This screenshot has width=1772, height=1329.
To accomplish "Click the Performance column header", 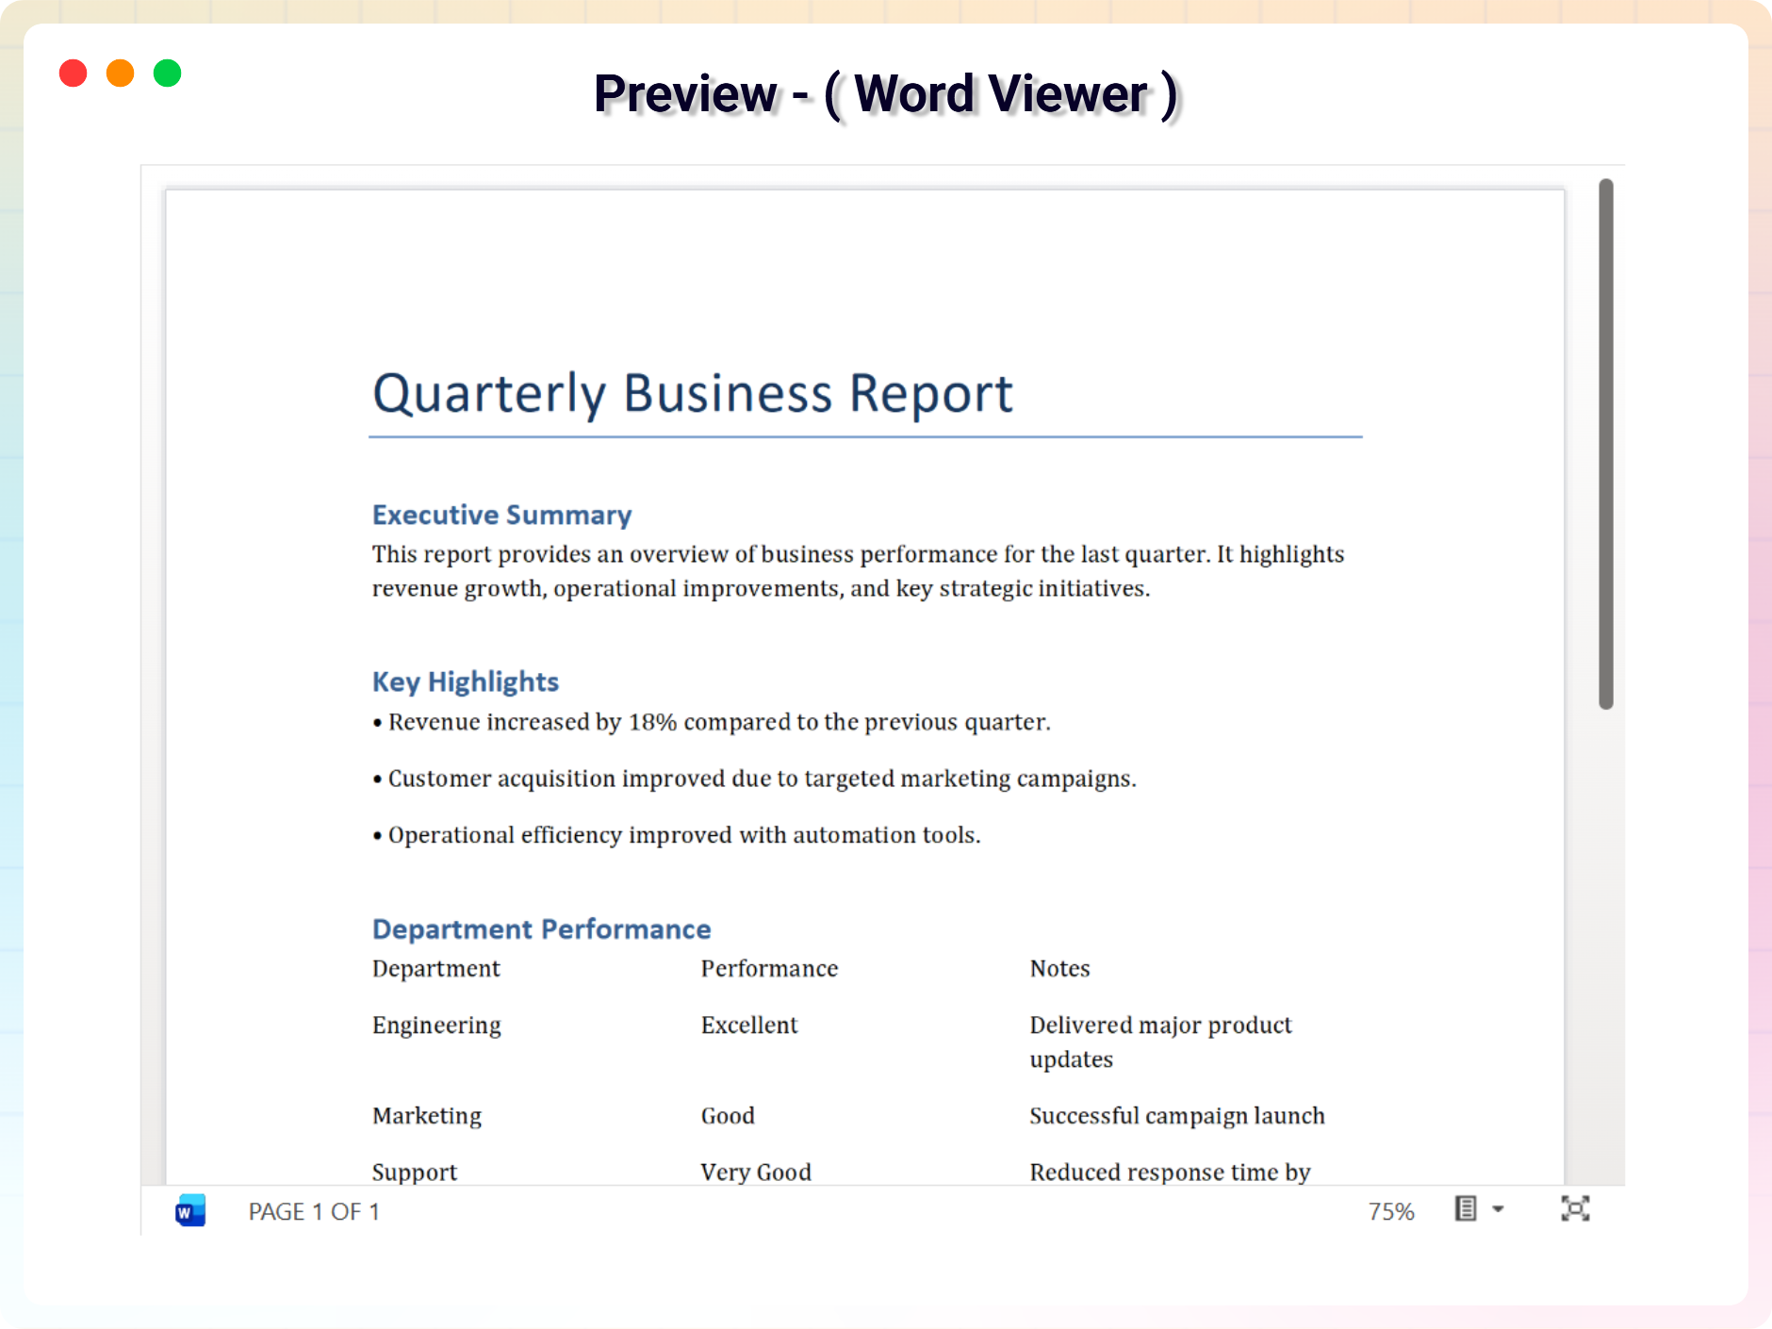I will [x=769, y=969].
